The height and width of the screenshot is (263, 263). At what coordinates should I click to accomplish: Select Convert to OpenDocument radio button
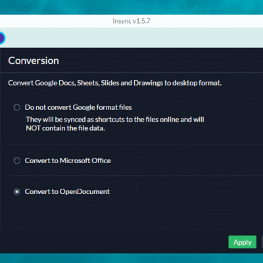[17, 192]
